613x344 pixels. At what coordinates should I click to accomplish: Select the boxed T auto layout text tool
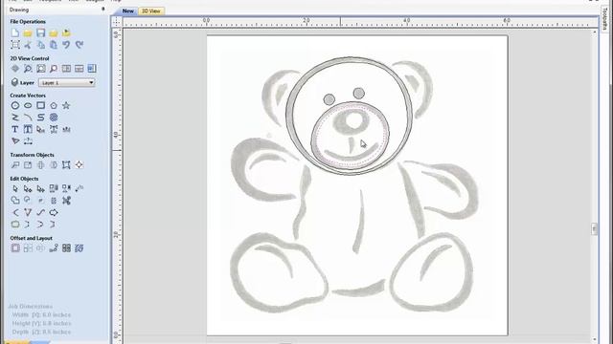click(x=28, y=129)
